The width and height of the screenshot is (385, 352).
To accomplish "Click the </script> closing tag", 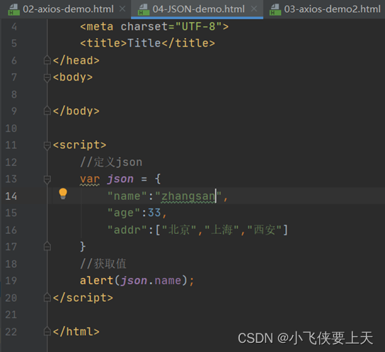I will [x=83, y=298].
